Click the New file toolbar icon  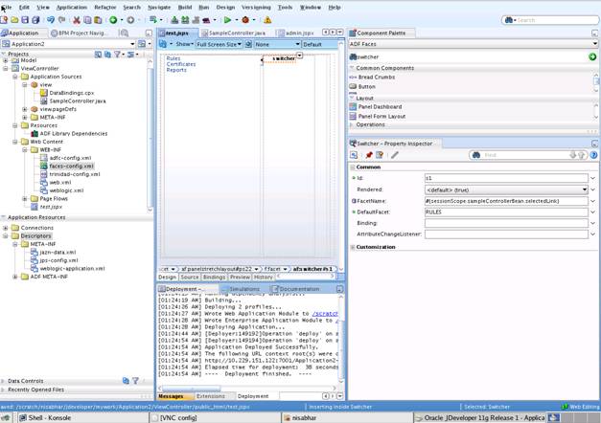coord(4,20)
